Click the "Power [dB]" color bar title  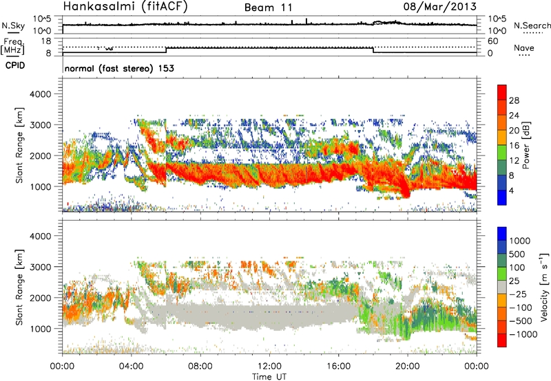(x=526, y=145)
